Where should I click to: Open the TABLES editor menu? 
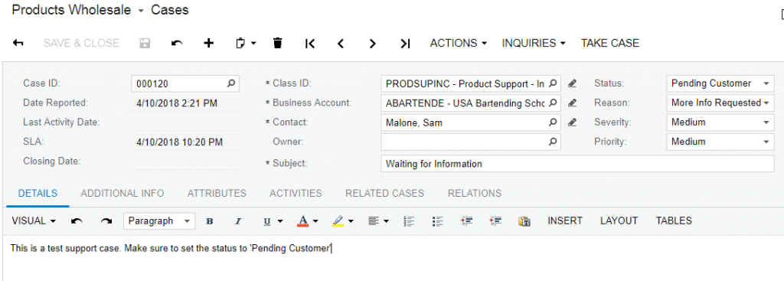(x=674, y=221)
